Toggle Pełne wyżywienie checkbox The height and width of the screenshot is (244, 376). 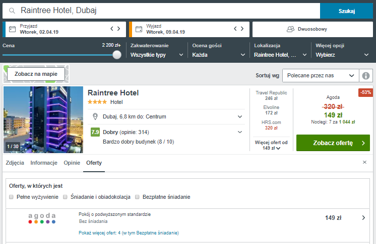coord(11,197)
